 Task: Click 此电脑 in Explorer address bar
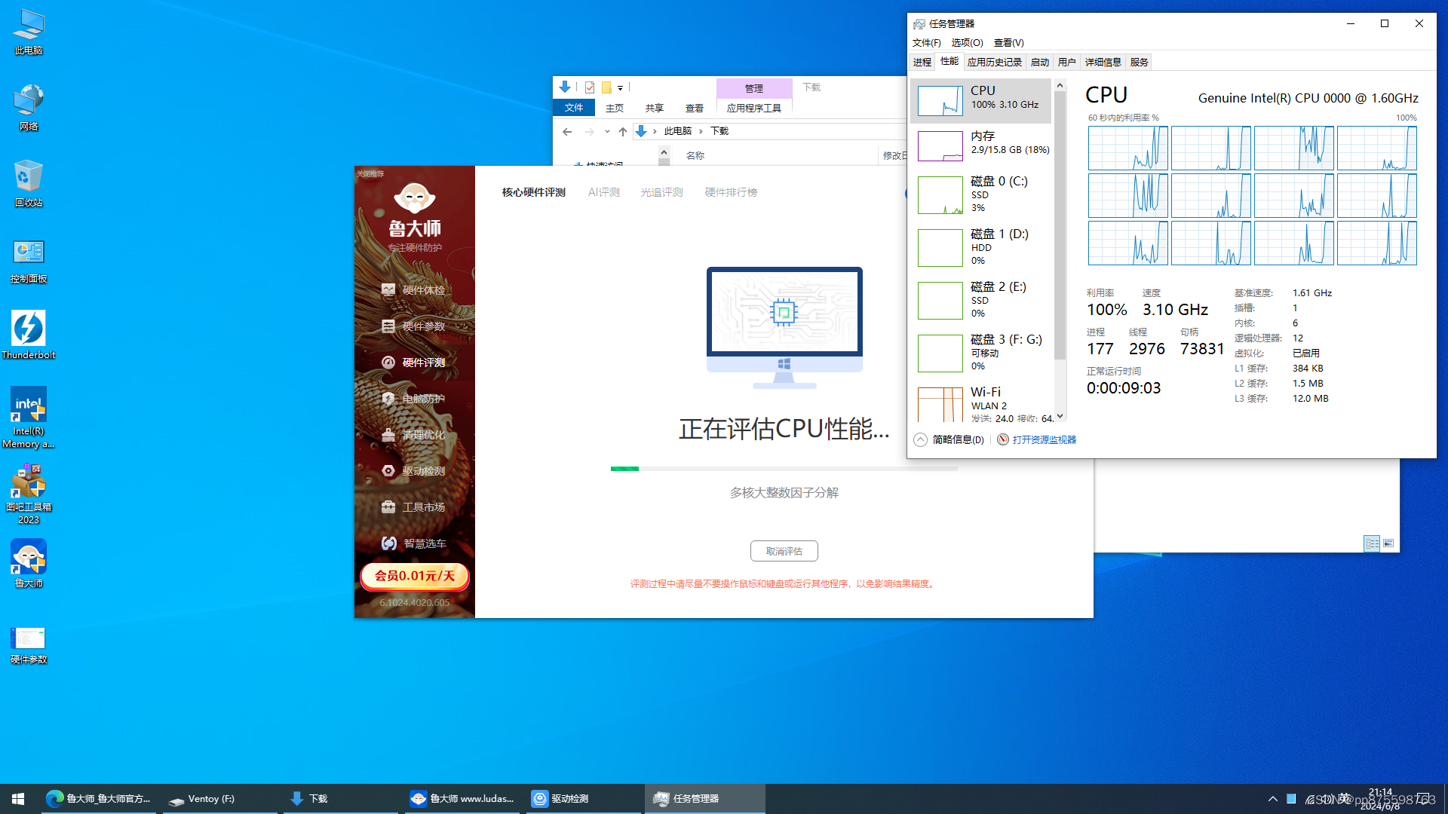click(x=677, y=131)
